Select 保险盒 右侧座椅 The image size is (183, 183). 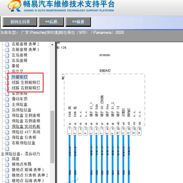coord(26,121)
